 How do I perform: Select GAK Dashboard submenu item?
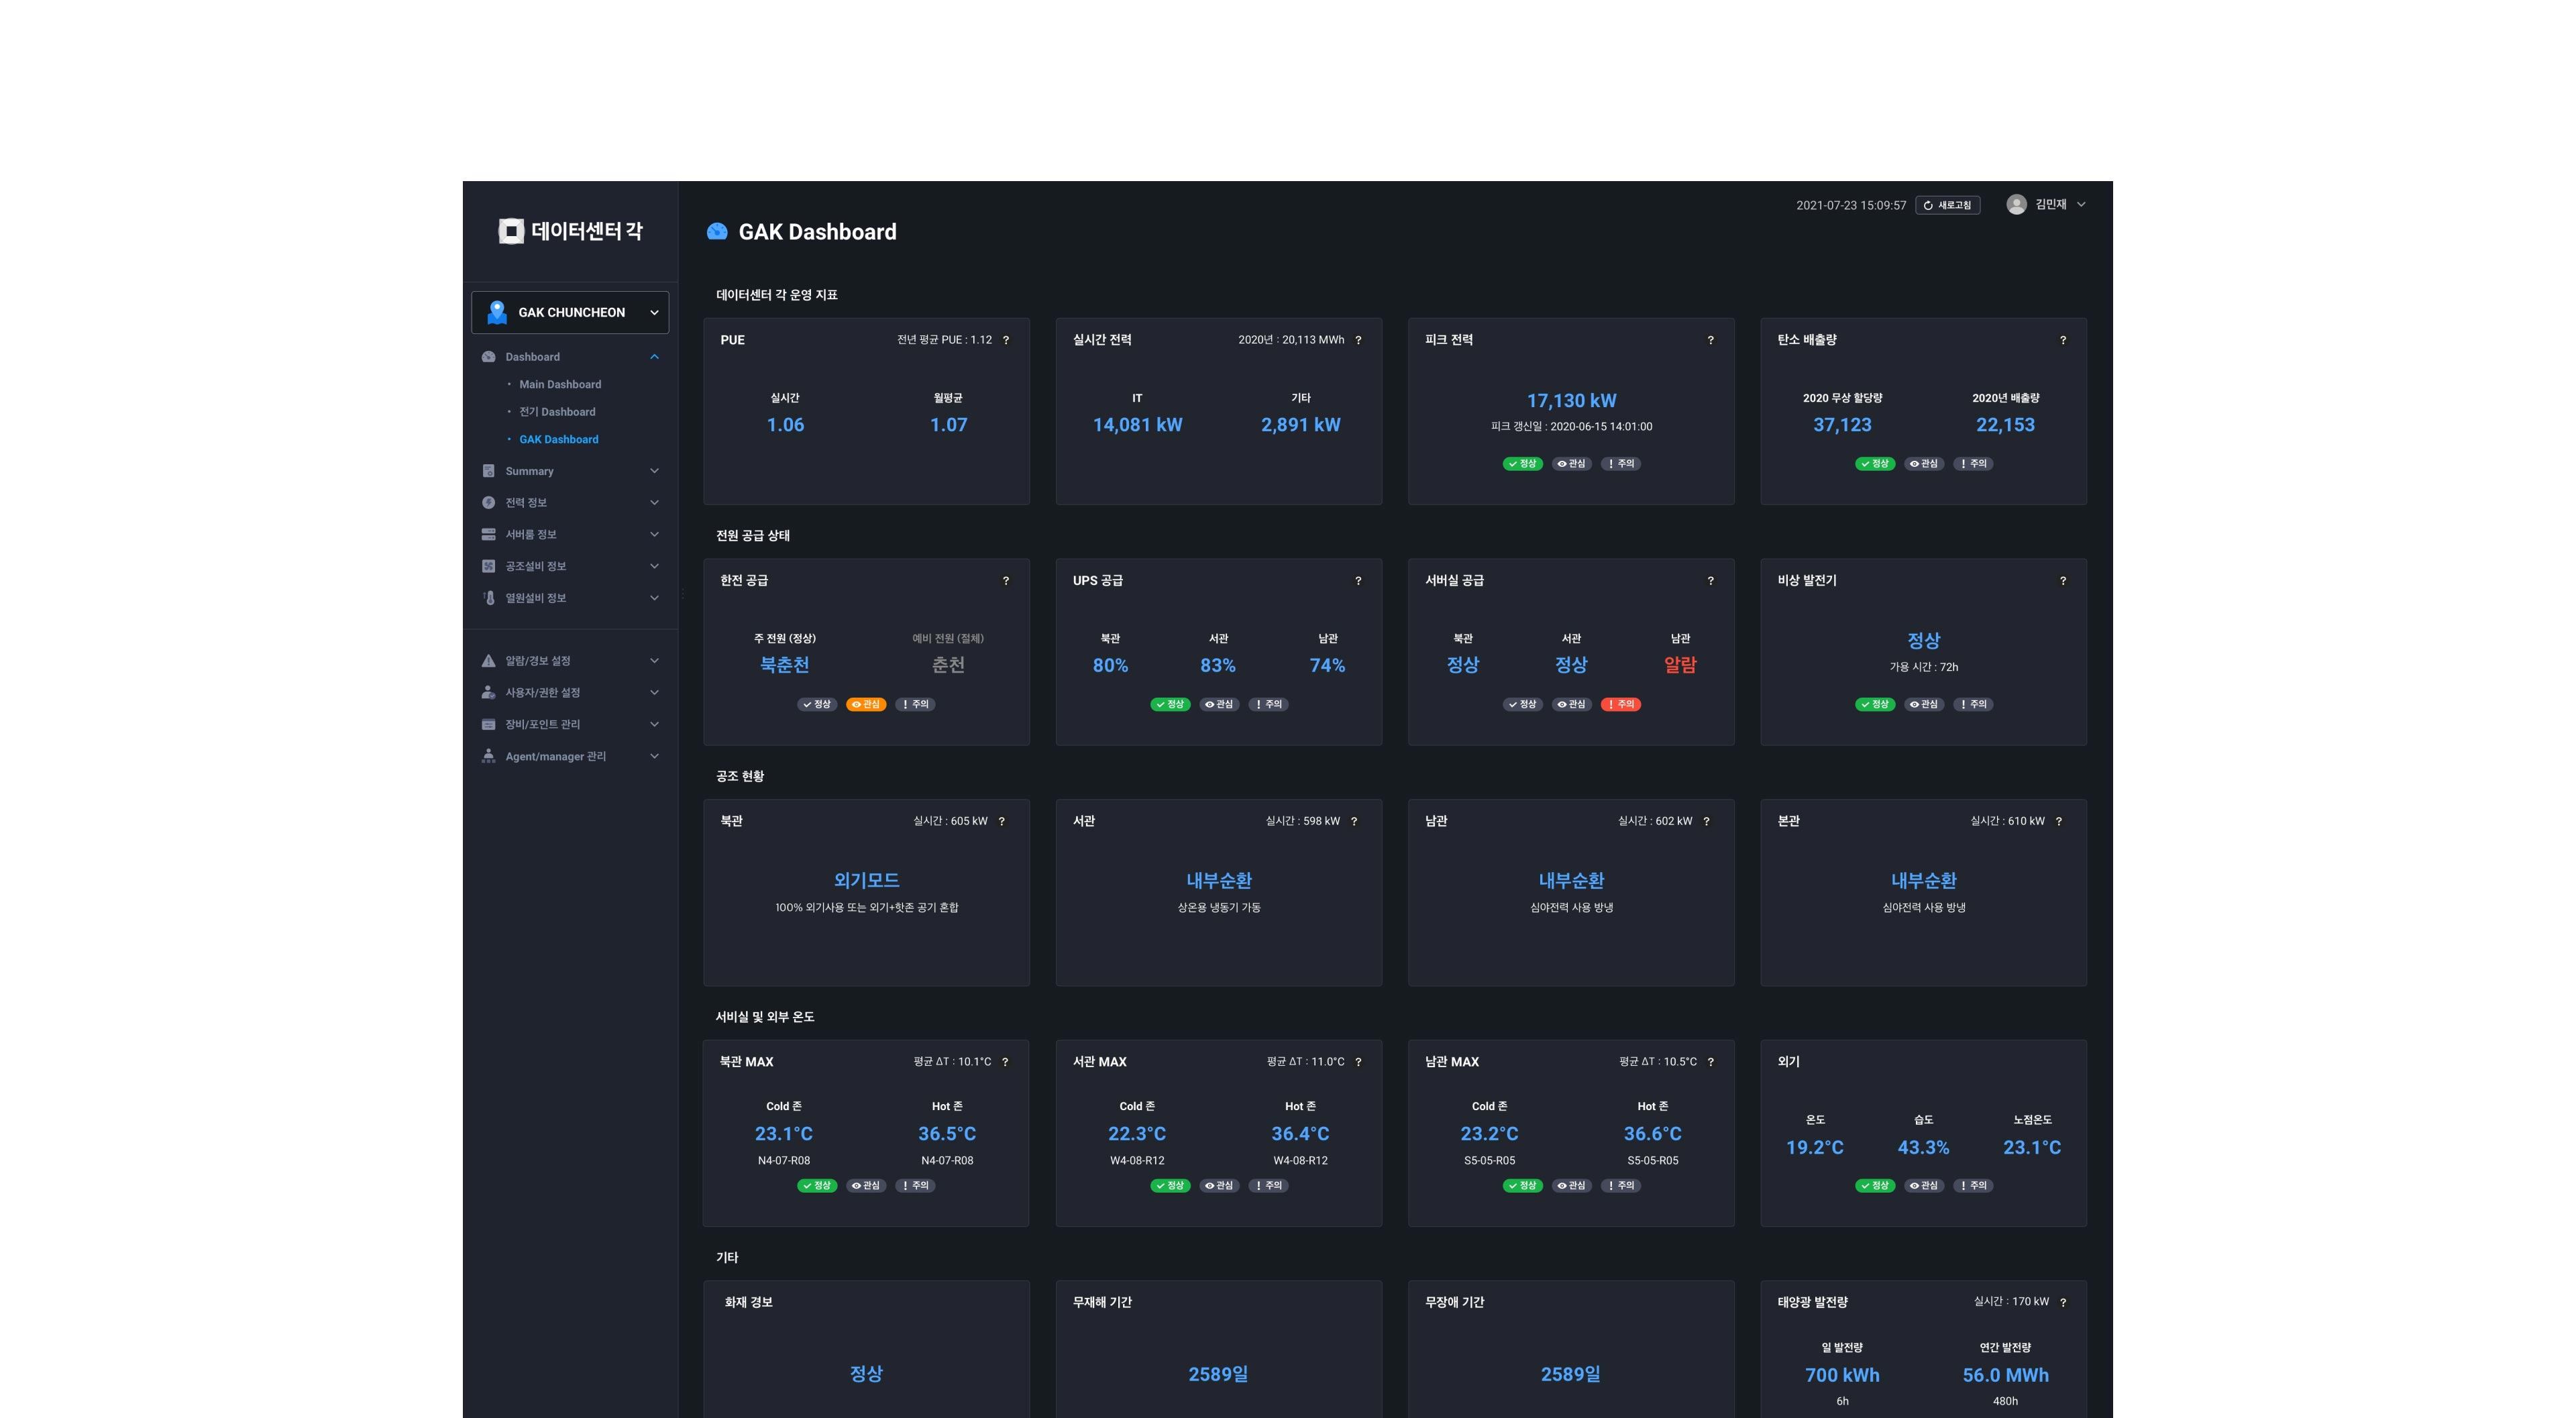[x=558, y=440]
